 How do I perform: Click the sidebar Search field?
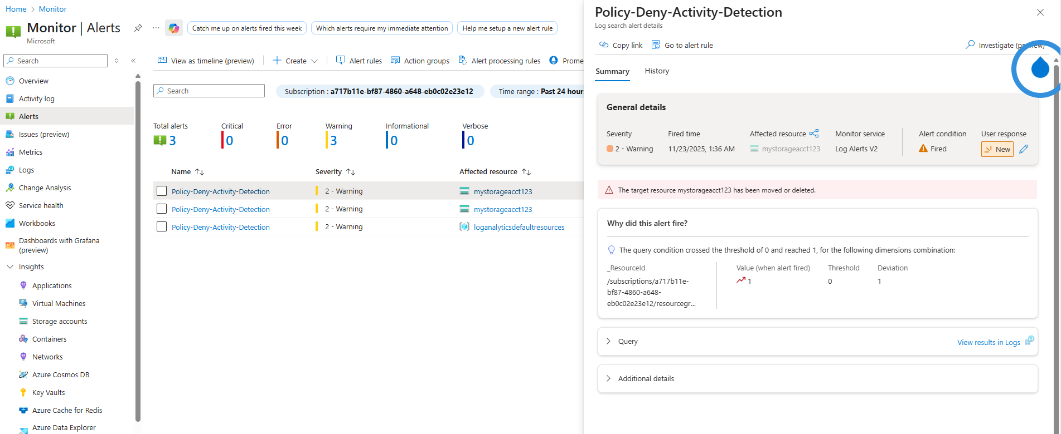(x=55, y=61)
